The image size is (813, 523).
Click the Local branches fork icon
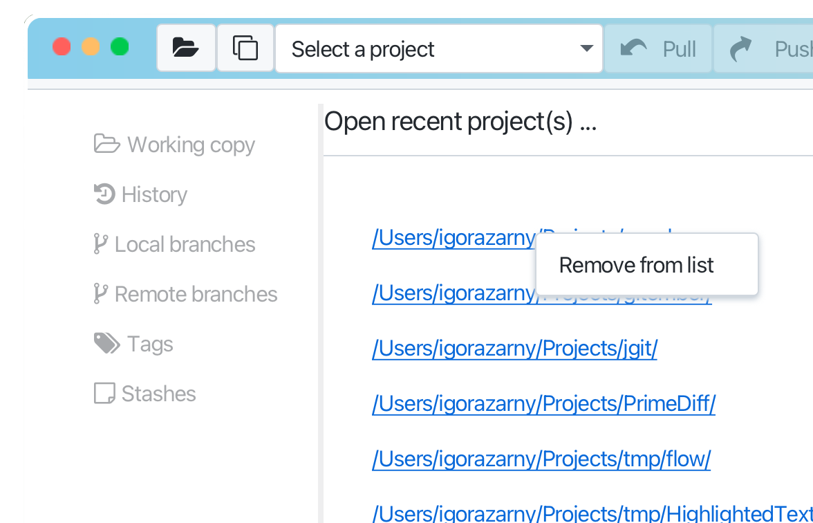(101, 244)
